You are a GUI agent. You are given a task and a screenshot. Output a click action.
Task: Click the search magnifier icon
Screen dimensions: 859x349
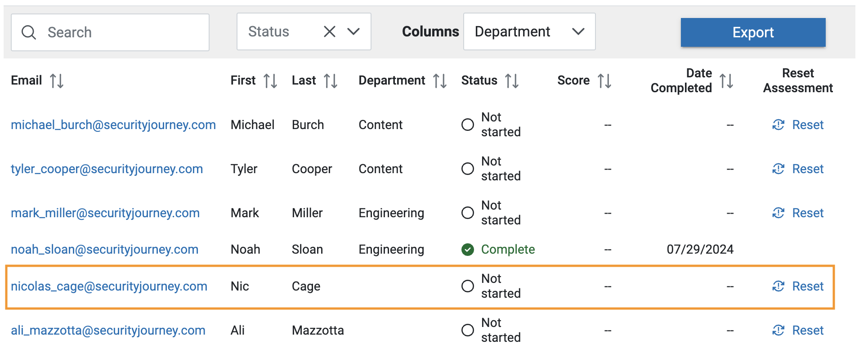click(29, 32)
